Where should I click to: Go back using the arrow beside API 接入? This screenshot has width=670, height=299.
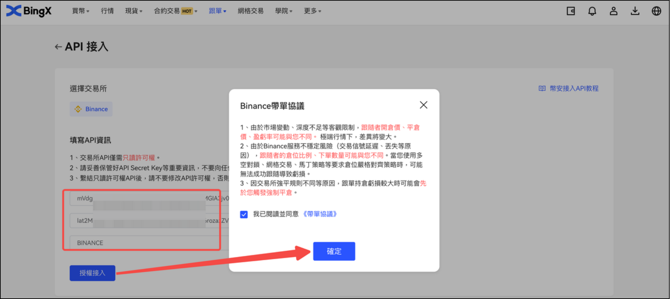[58, 47]
